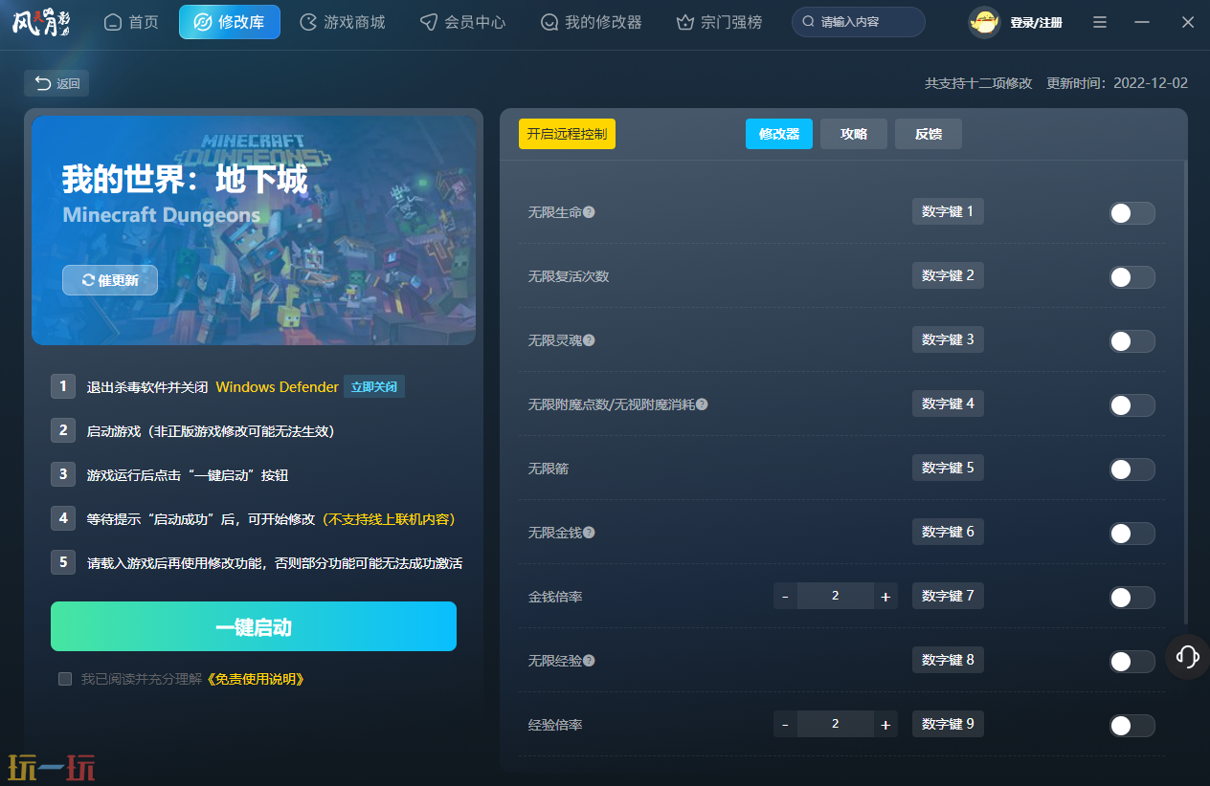Click 立即关闭 Windows Defender button
The width and height of the screenshot is (1210, 786).
click(374, 387)
